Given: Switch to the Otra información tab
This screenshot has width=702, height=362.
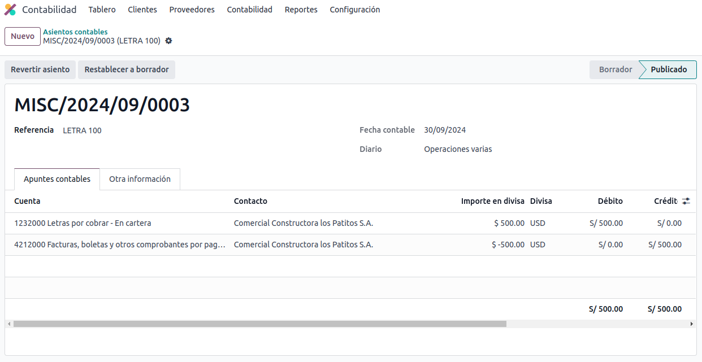Looking at the screenshot, I should click(x=140, y=179).
